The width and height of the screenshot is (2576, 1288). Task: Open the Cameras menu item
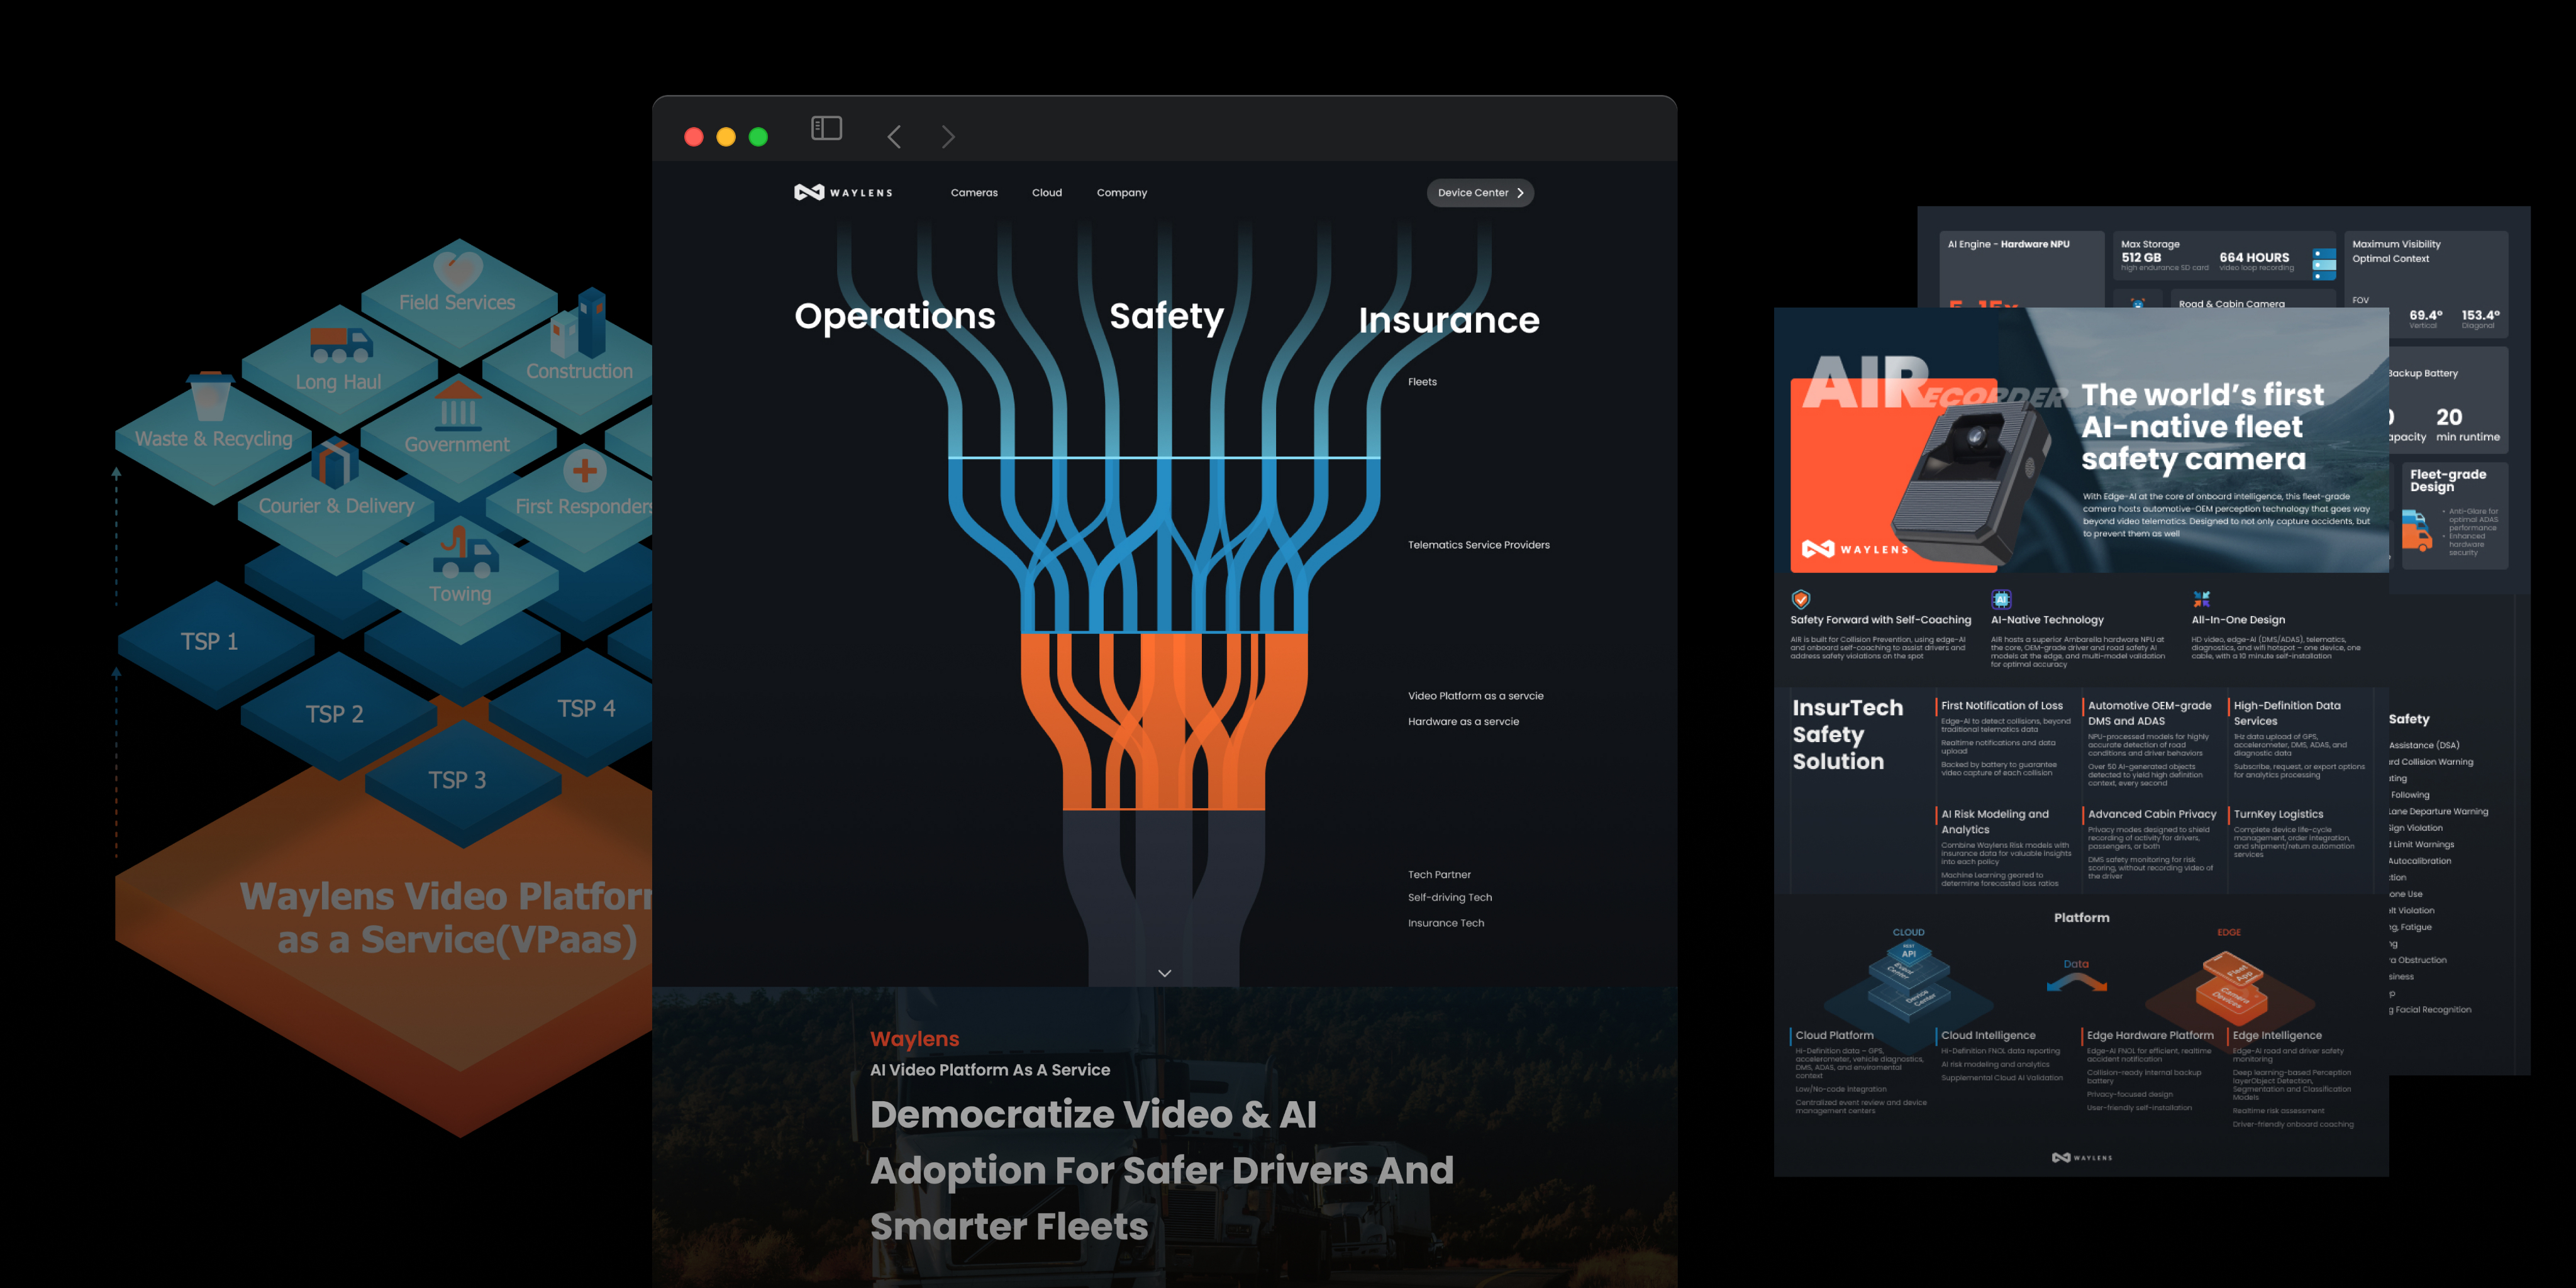(973, 193)
